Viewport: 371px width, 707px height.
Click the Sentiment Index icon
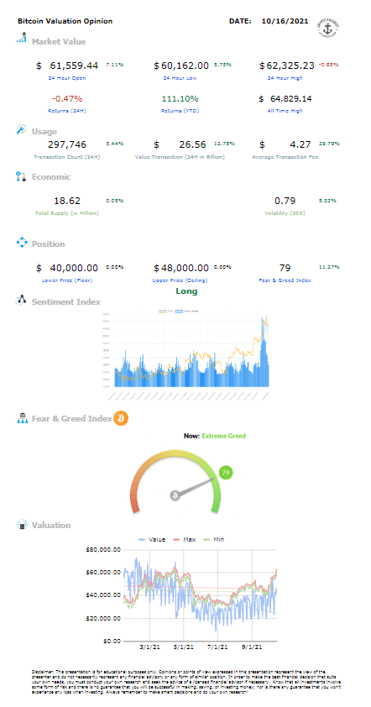point(21,301)
